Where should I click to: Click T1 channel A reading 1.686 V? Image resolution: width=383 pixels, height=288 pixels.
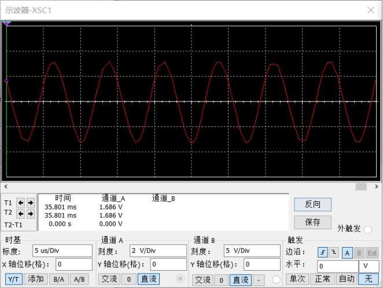111,207
